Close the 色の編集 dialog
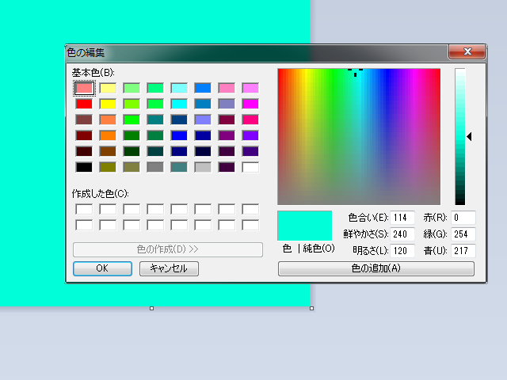 [467, 51]
